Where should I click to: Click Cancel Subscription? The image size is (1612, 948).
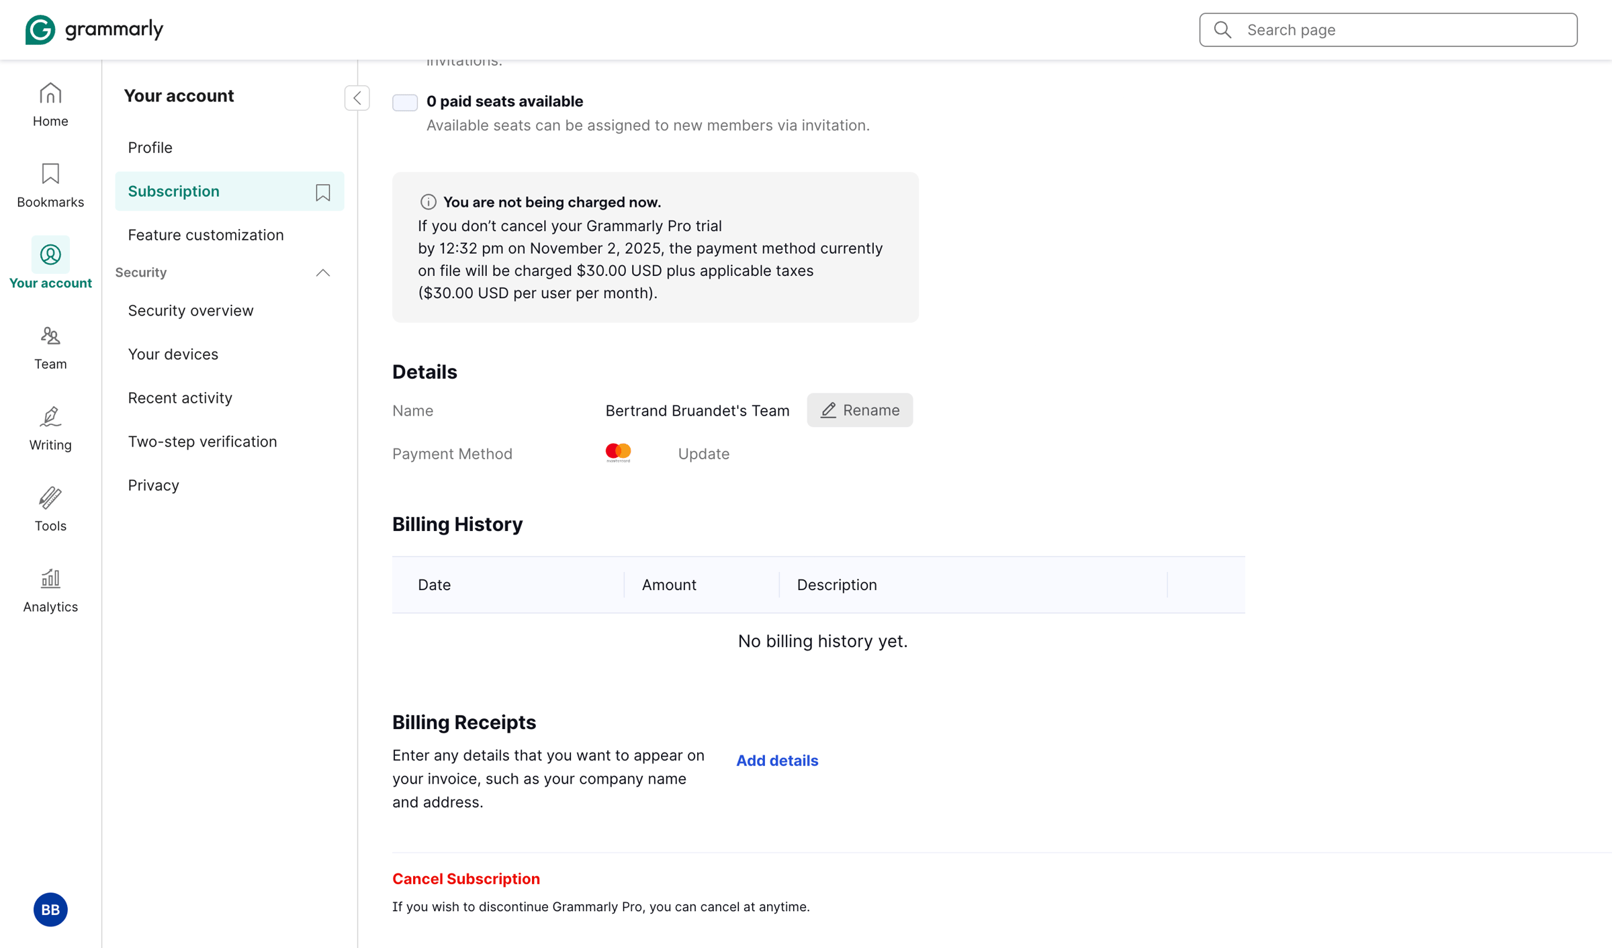coord(466,879)
